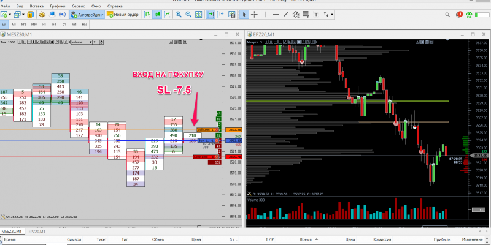
Task: Open the Вид menu
Action: 20,6
